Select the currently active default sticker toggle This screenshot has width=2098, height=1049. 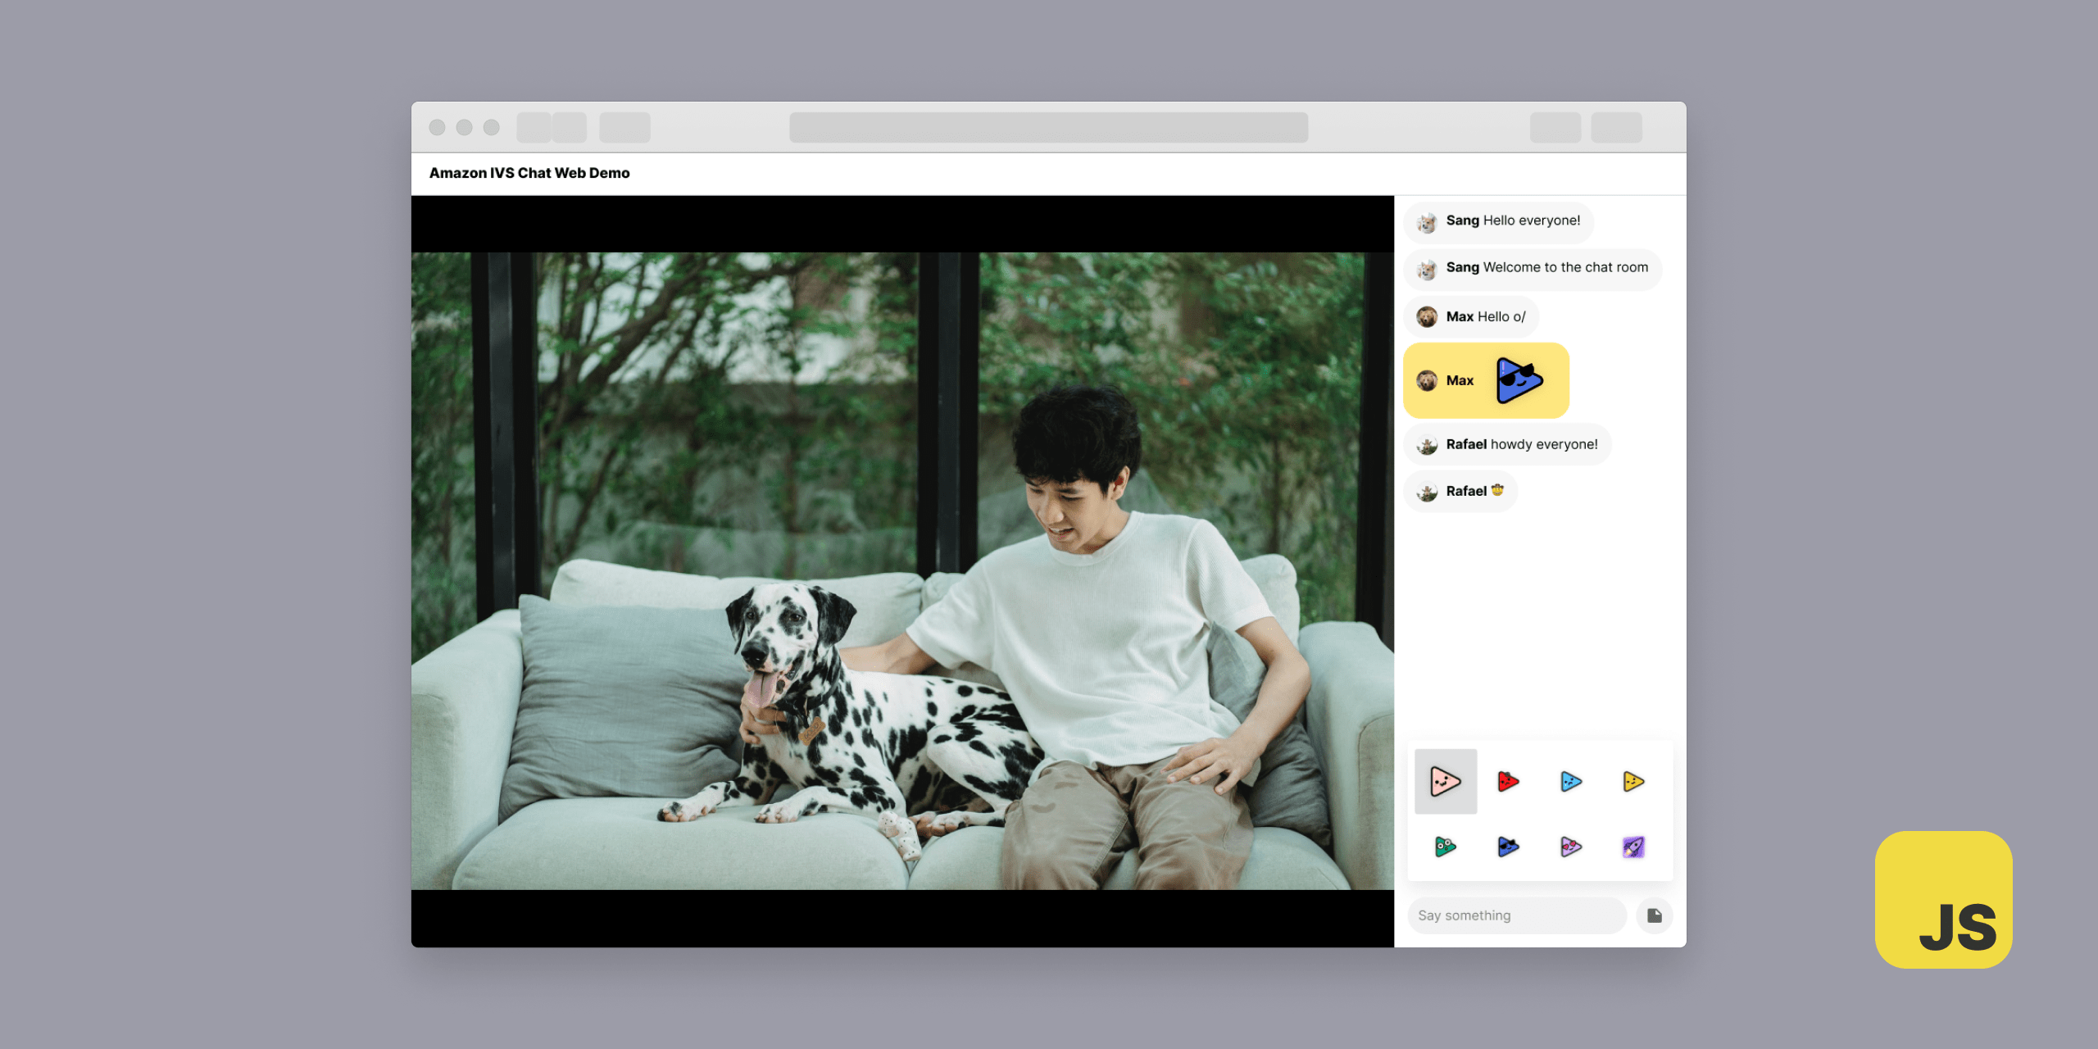click(x=1446, y=781)
